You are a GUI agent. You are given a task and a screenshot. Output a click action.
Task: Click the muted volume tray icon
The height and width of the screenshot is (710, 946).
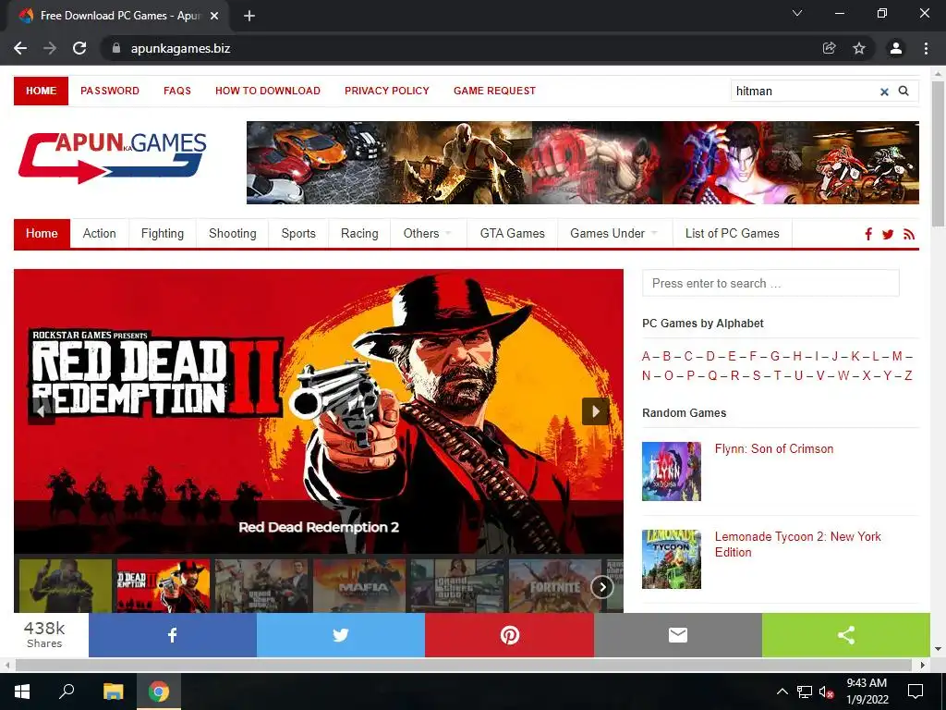pyautogui.click(x=826, y=692)
